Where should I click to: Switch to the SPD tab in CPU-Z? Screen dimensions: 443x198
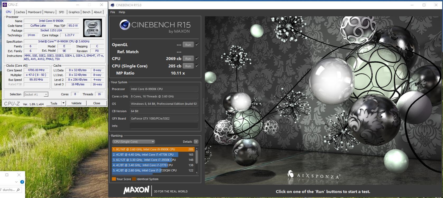coord(62,12)
